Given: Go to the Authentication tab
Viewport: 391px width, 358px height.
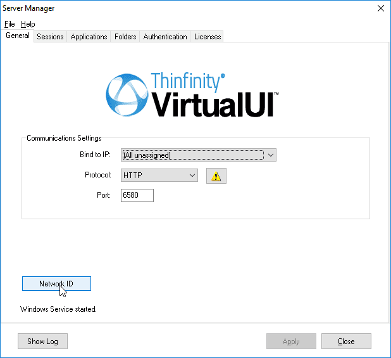Looking at the screenshot, I should 165,37.
